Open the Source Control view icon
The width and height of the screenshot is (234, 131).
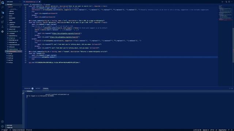(3, 12)
